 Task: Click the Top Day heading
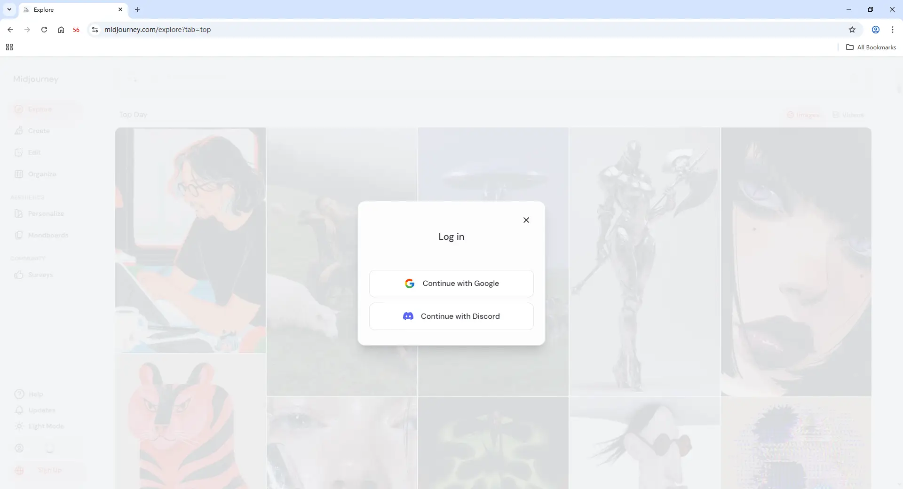[133, 115]
